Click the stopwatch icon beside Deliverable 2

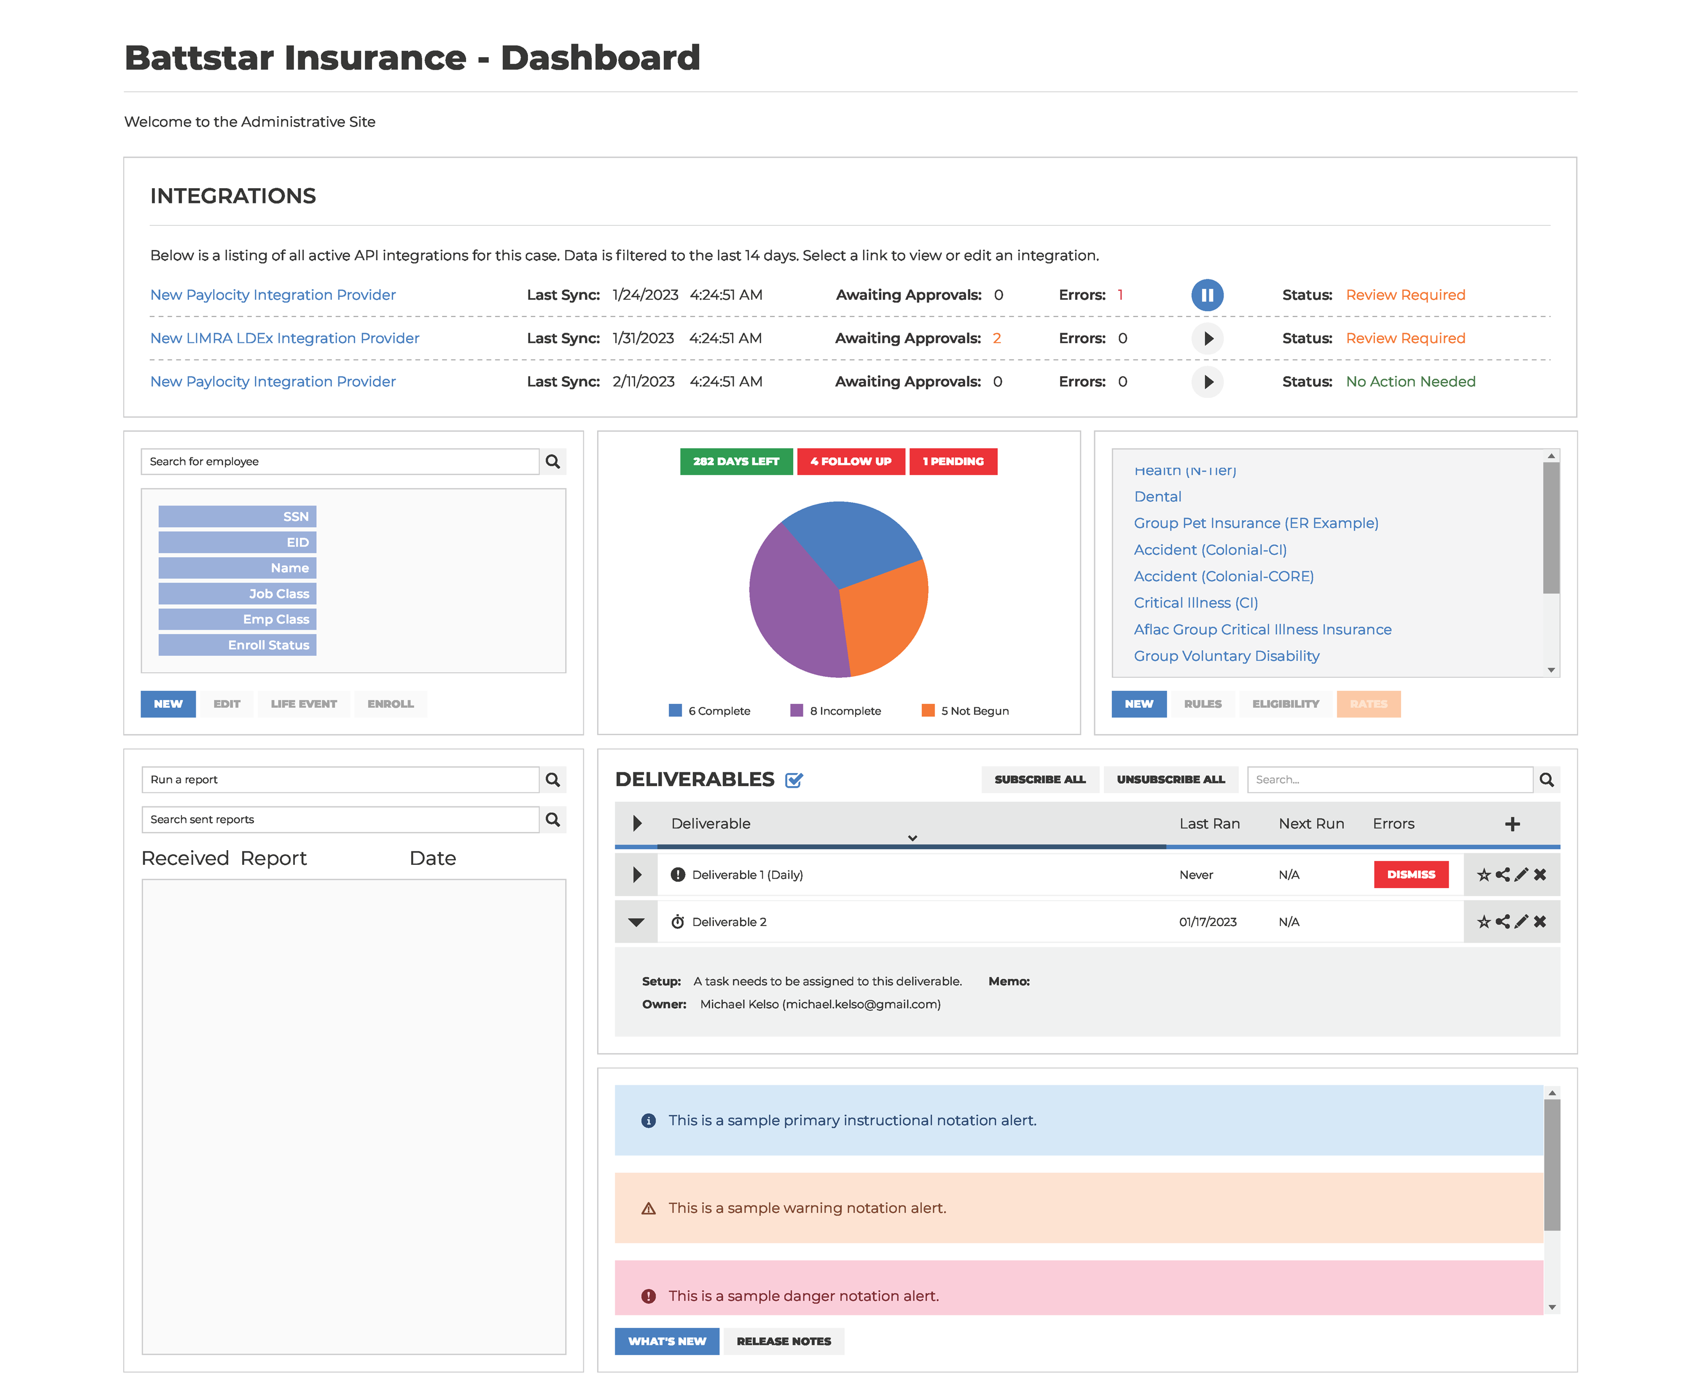click(x=678, y=922)
